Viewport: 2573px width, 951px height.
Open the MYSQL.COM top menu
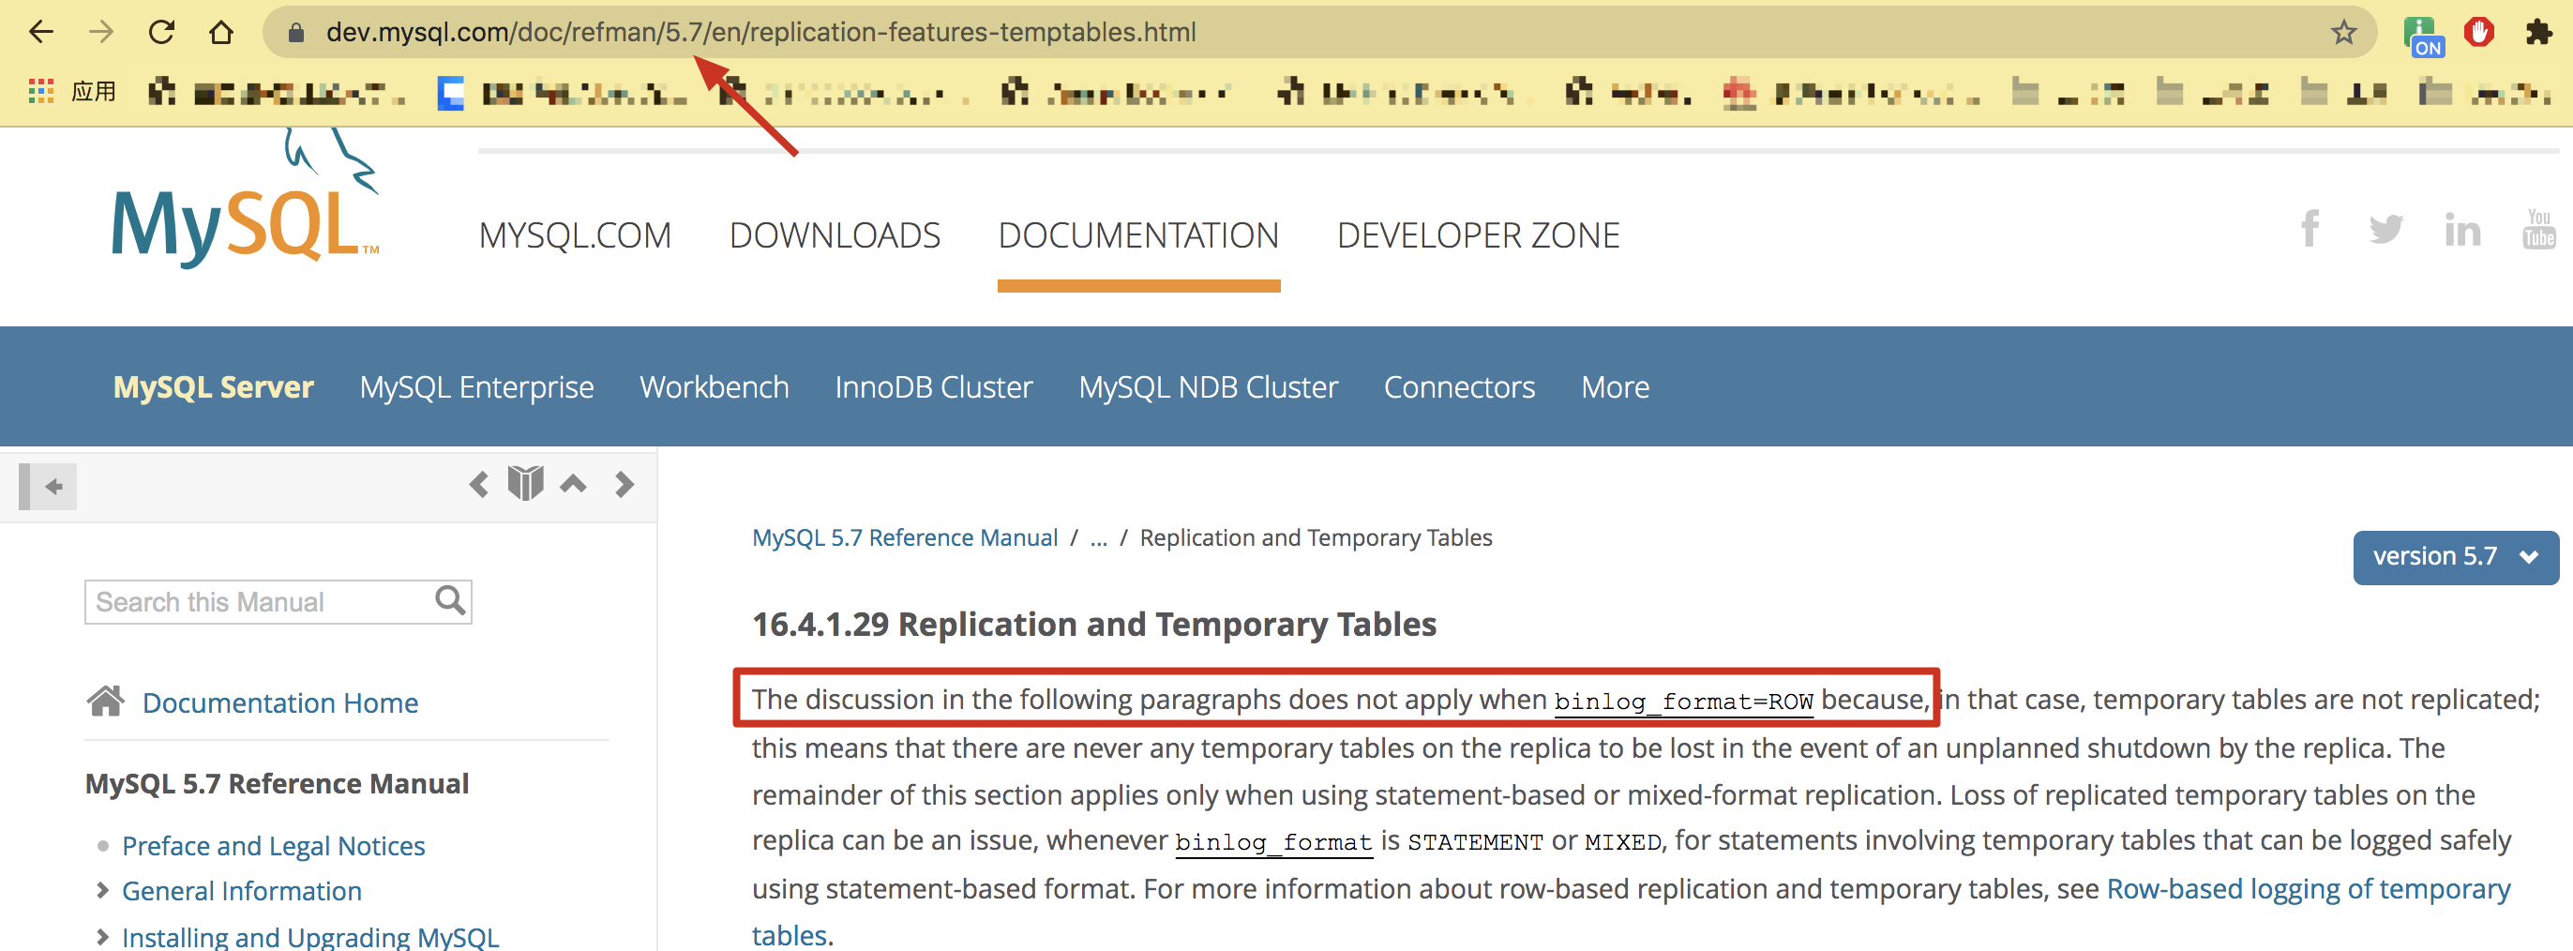point(576,235)
